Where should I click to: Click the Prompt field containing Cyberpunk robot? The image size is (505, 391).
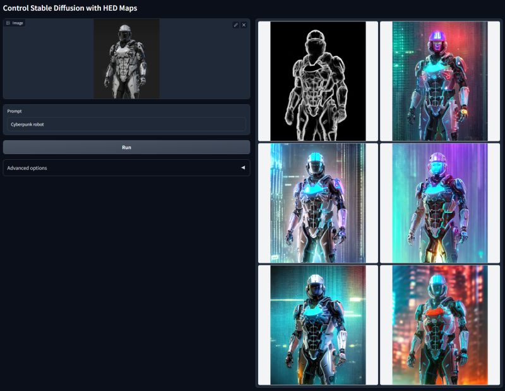[126, 124]
